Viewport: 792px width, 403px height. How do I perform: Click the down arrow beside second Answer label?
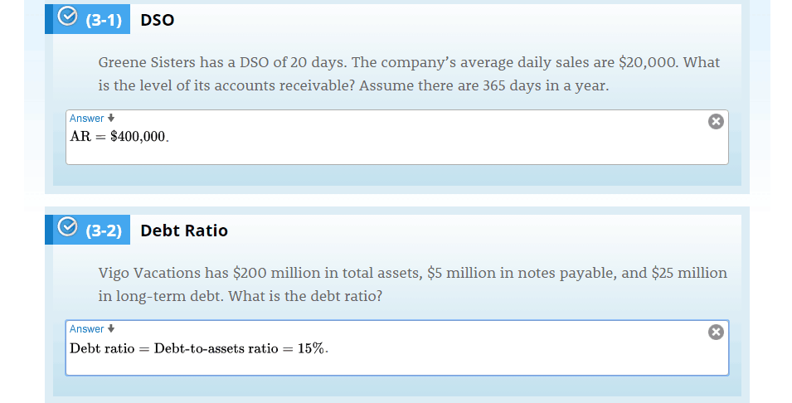111,328
